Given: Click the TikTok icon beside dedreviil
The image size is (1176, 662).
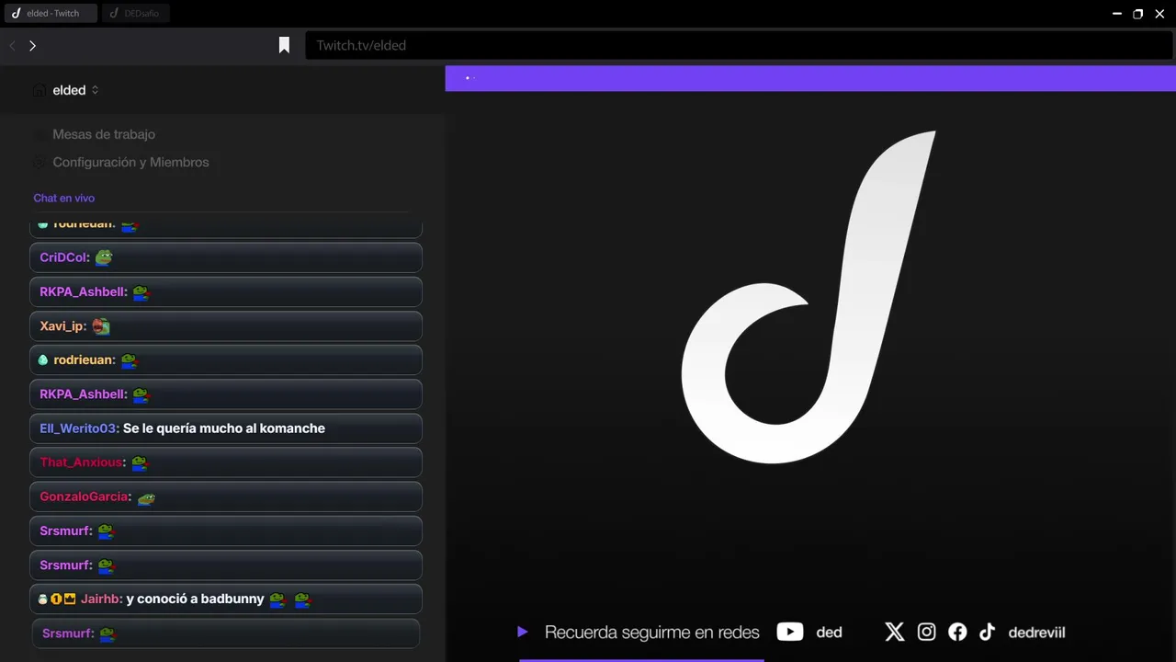Looking at the screenshot, I should coord(987,632).
